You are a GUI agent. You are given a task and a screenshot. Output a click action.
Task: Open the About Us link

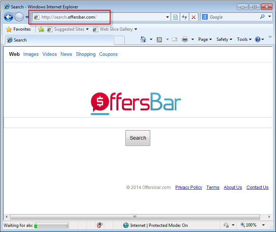tap(233, 187)
